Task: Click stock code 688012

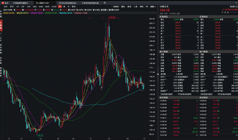Action: [x=234, y=7]
